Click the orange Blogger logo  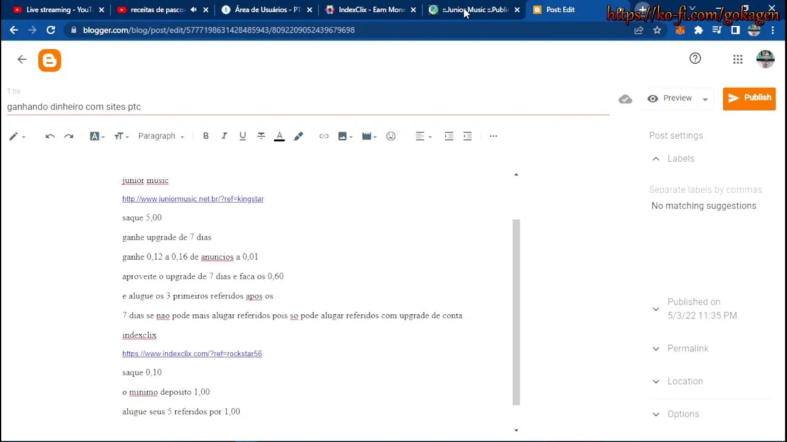pyautogui.click(x=50, y=60)
